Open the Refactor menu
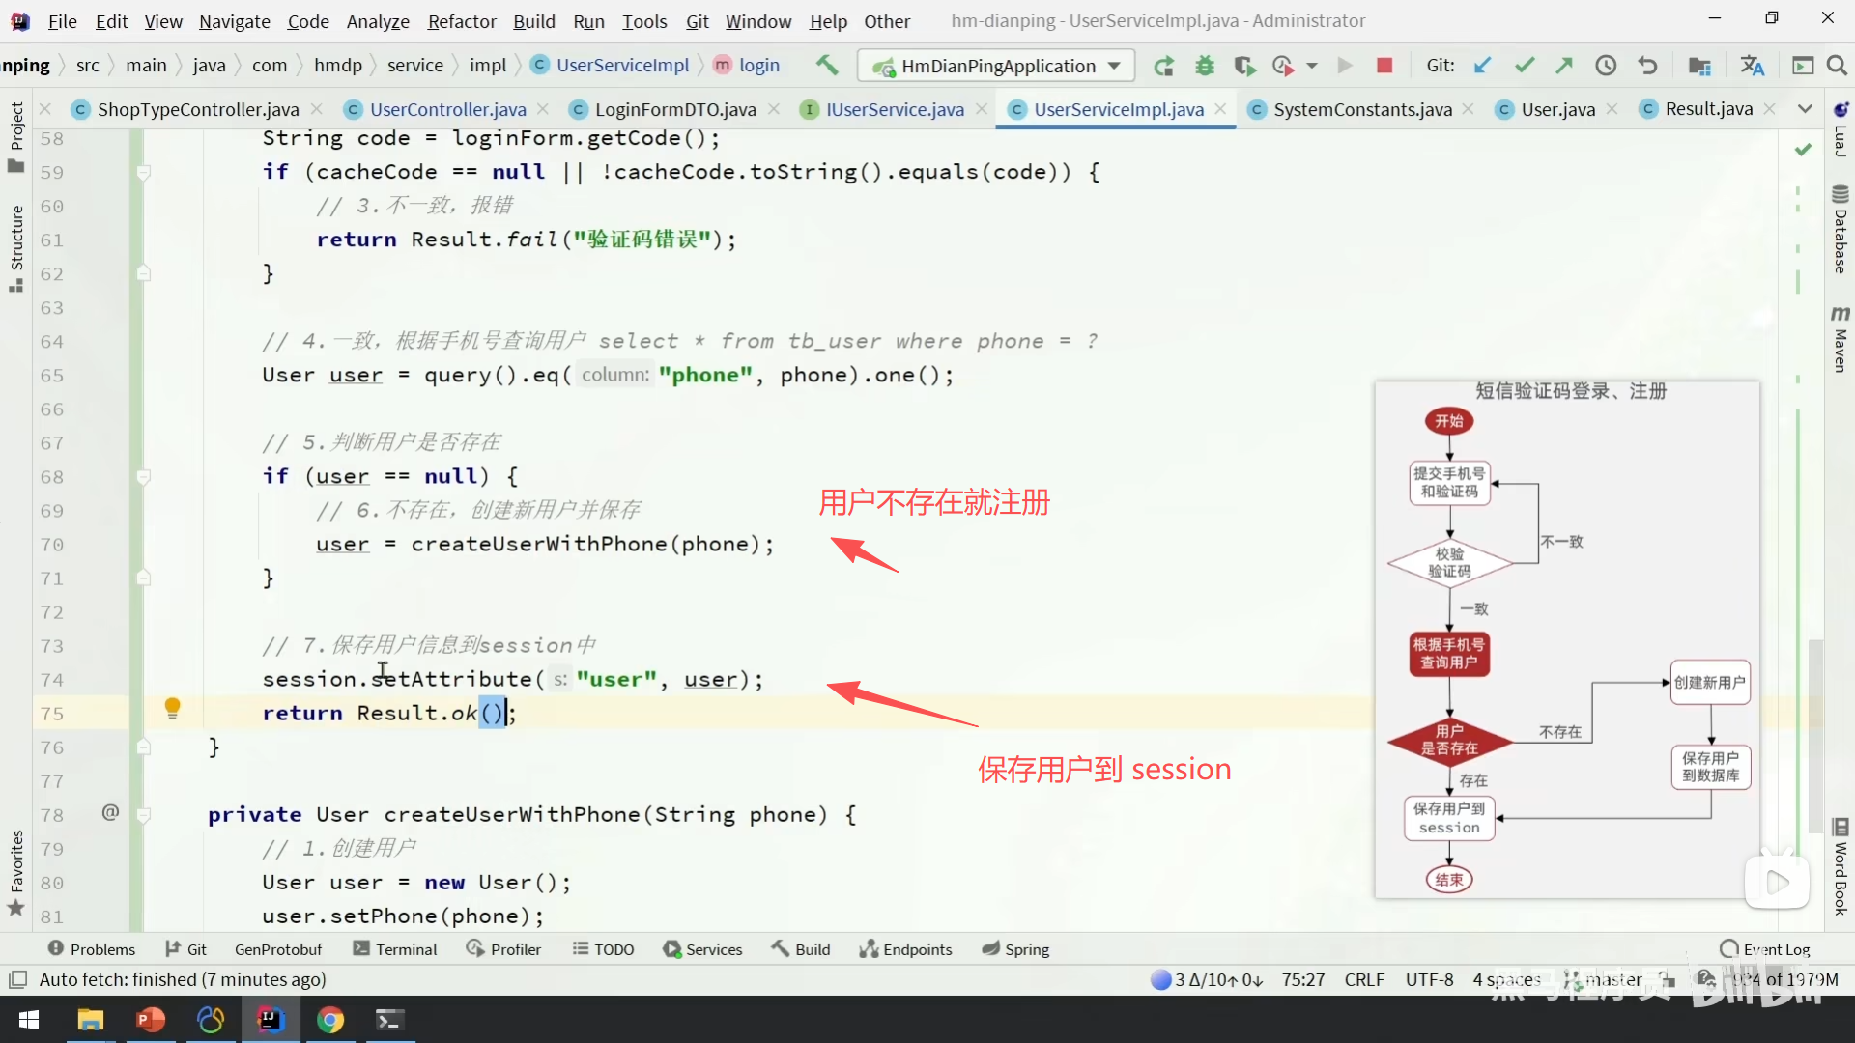1855x1043 pixels. click(x=461, y=21)
